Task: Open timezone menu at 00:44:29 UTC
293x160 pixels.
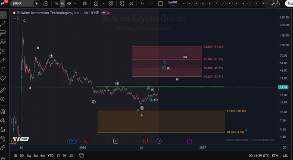Action: 259,156
